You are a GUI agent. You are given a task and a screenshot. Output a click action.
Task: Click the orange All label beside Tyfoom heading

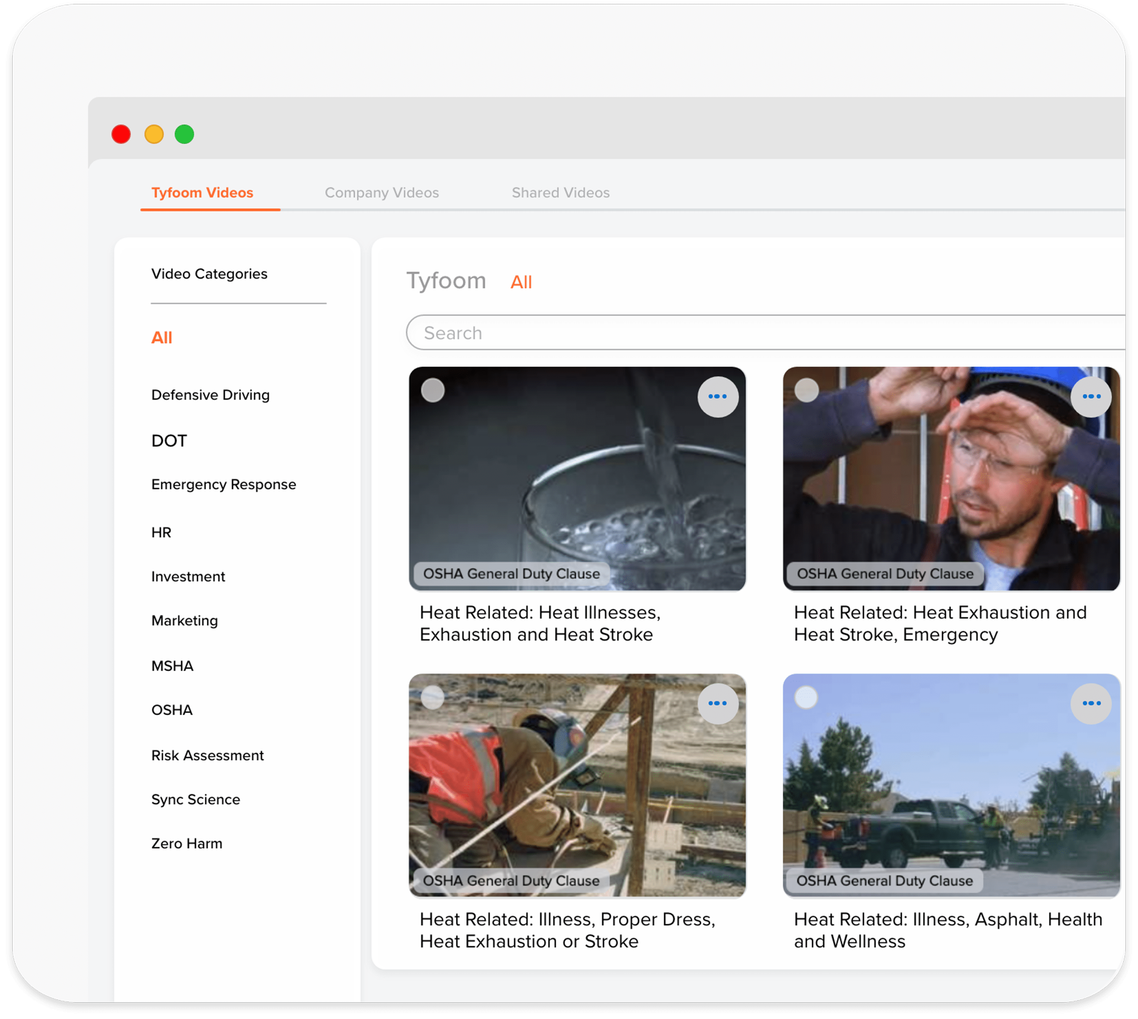[x=521, y=282]
